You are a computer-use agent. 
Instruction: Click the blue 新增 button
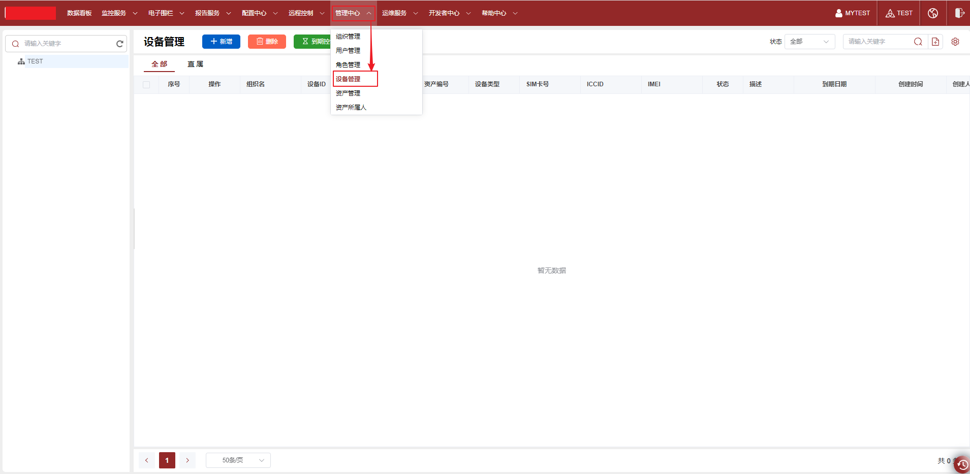tap(221, 42)
